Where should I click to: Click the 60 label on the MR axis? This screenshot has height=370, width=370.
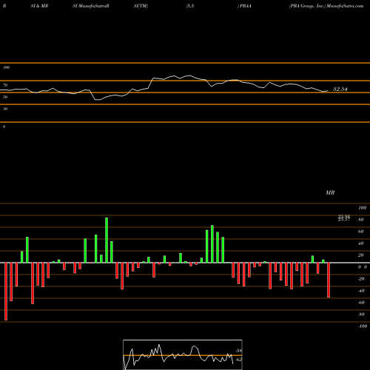361,232
